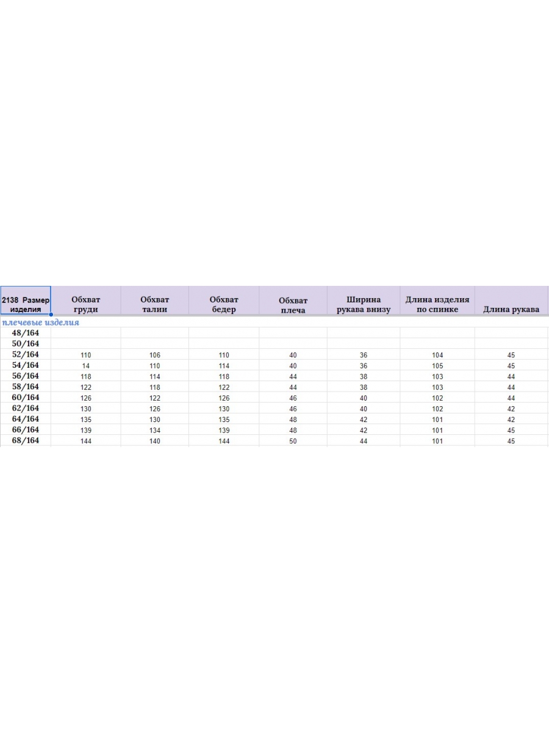Select the 52/164 size row label
This screenshot has width=549, height=733.
[26, 354]
